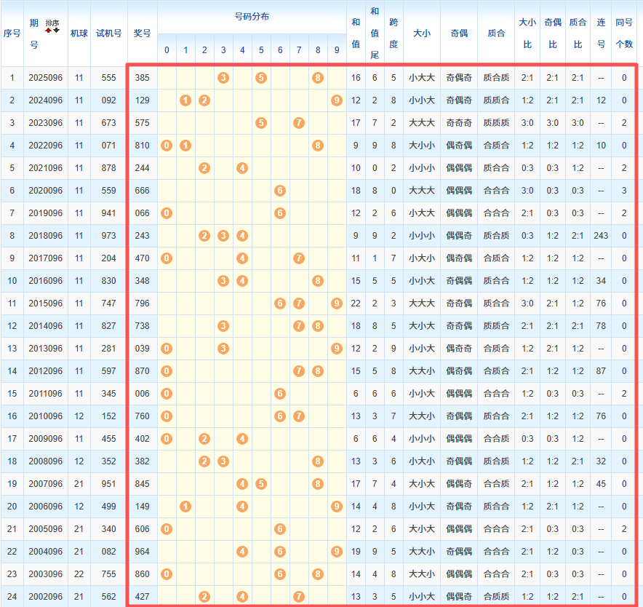The height and width of the screenshot is (607, 643).
Task: Click number ball 3 in row 2025096
Action: tap(223, 78)
